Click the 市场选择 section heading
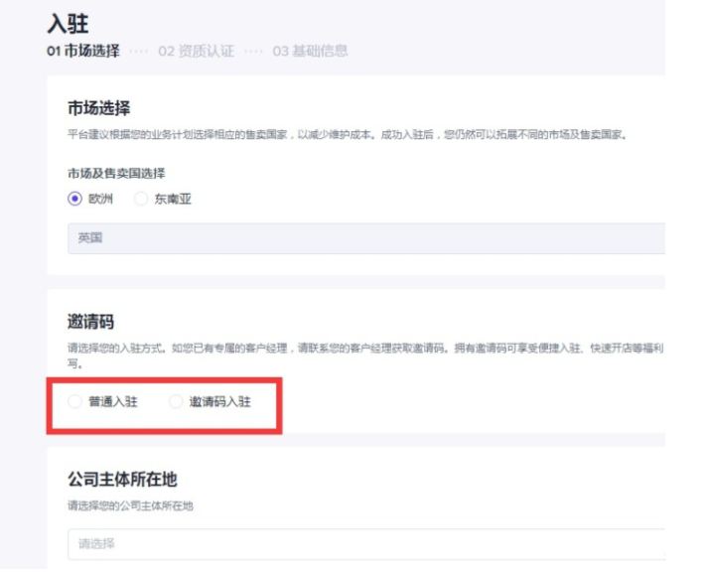The height and width of the screenshot is (575, 705). coord(98,107)
